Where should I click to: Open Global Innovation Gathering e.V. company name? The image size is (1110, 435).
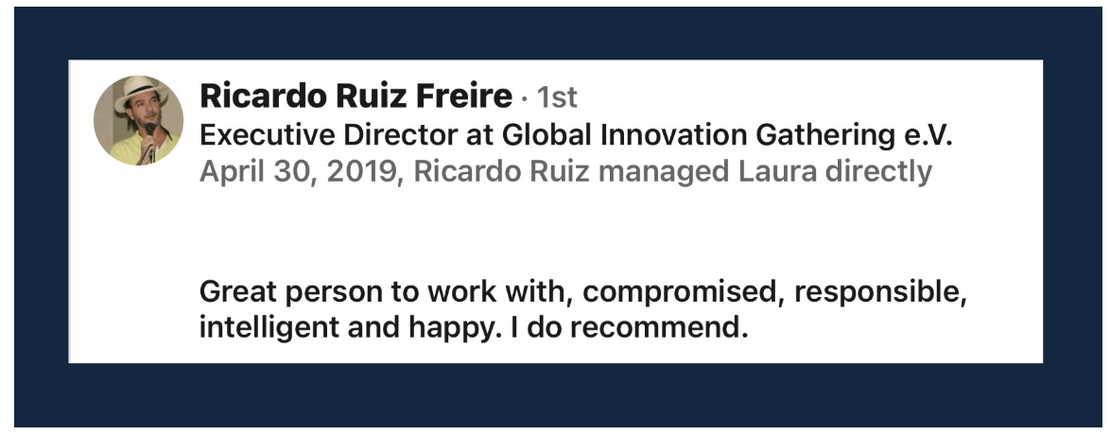(x=727, y=134)
